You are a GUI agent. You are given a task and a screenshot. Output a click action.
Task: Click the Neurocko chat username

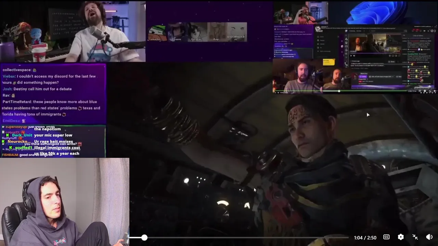pos(19,141)
